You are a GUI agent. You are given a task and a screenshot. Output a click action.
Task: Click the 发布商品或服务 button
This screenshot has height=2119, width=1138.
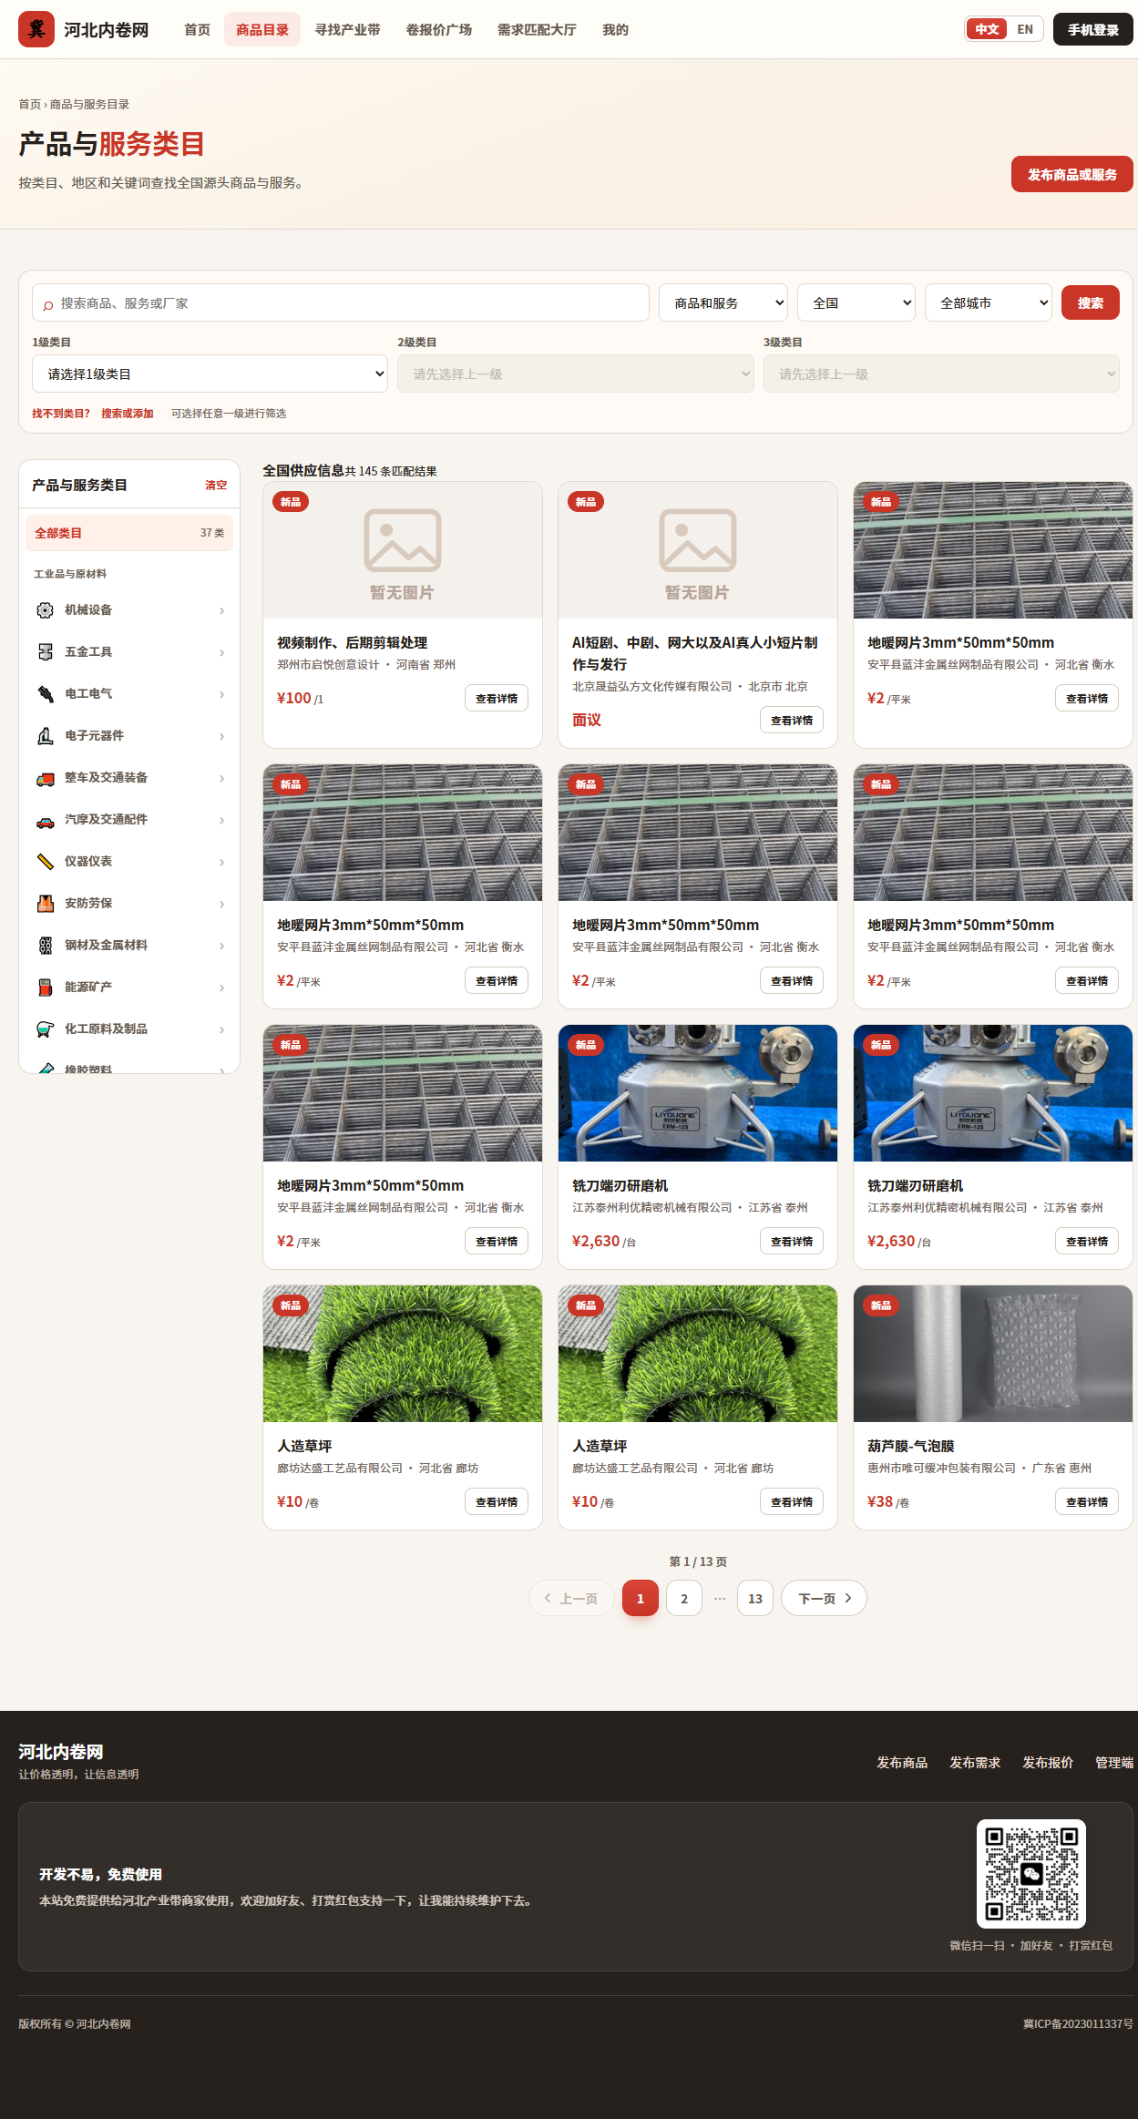pos(1072,174)
